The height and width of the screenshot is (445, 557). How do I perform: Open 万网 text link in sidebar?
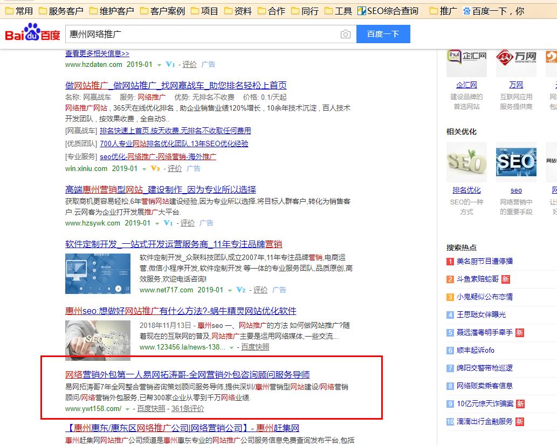(516, 85)
